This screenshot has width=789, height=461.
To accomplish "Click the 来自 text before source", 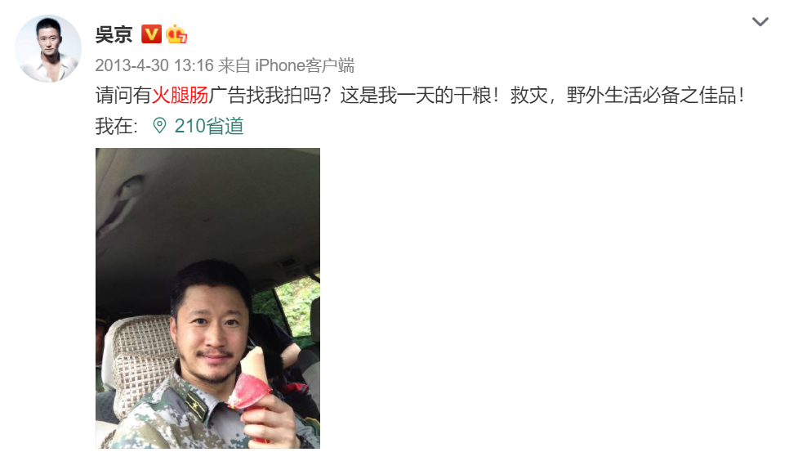I will tap(234, 65).
